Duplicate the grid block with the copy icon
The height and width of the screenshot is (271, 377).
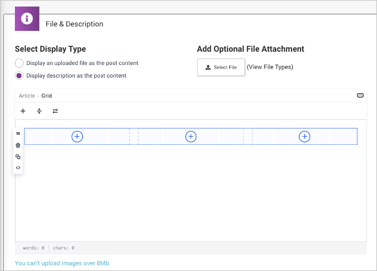[18, 156]
